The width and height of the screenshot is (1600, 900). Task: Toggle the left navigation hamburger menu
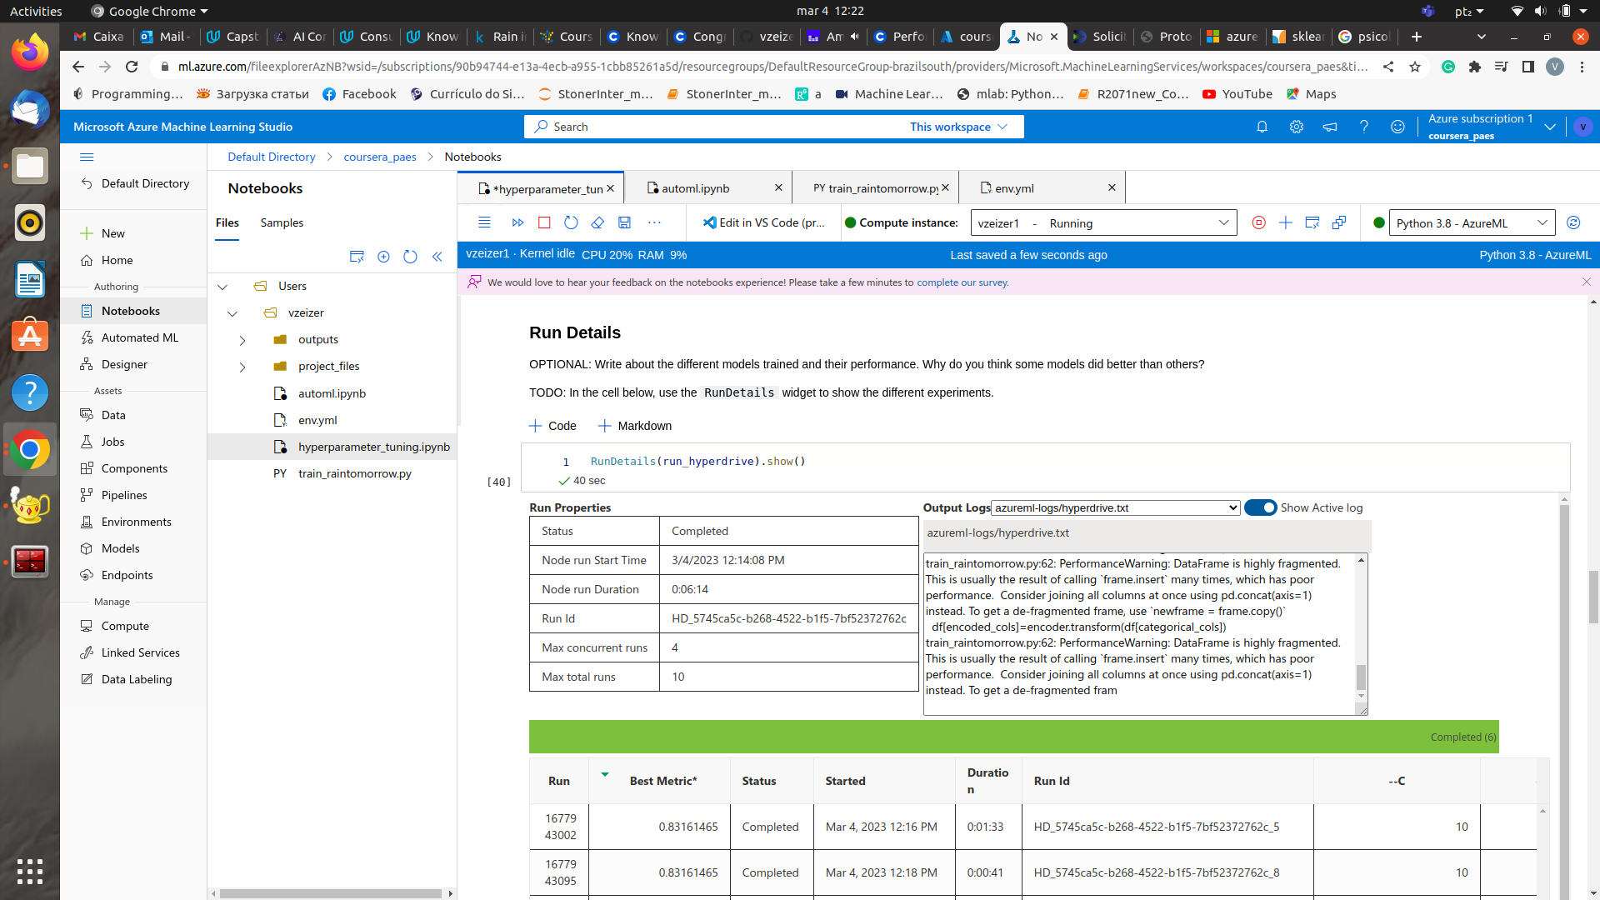tap(87, 157)
